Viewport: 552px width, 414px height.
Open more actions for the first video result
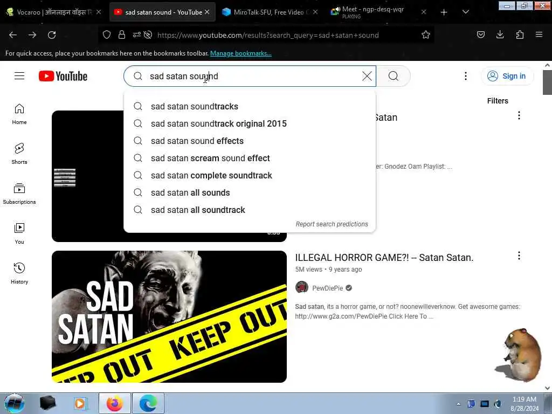click(519, 115)
